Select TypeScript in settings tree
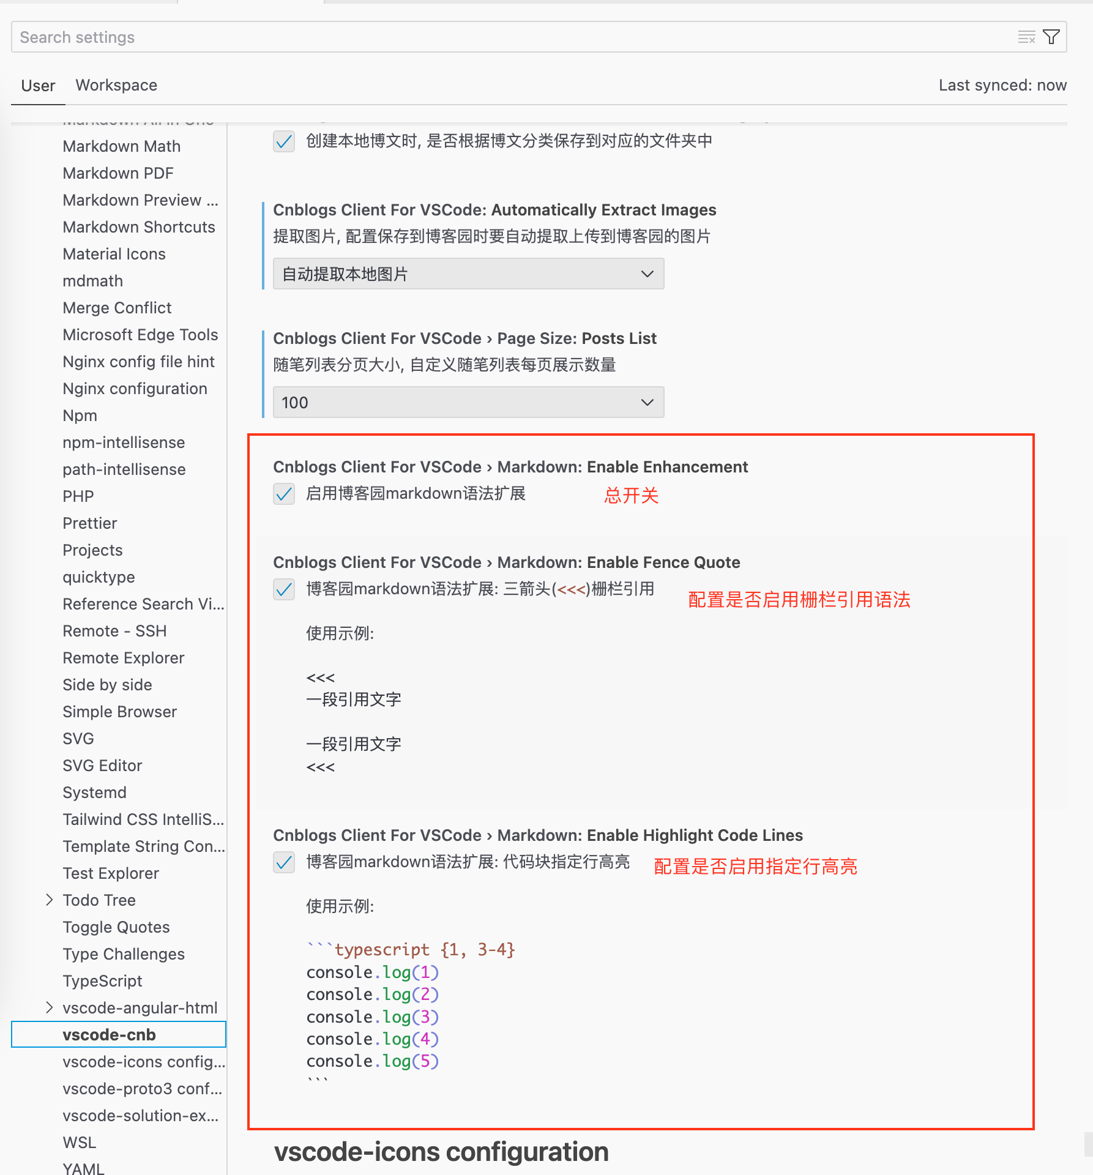Image resolution: width=1093 pixels, height=1175 pixels. click(x=102, y=981)
